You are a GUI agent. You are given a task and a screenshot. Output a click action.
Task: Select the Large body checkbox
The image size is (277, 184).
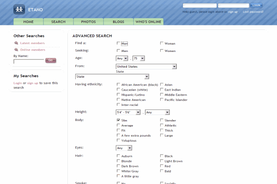click(162, 135)
